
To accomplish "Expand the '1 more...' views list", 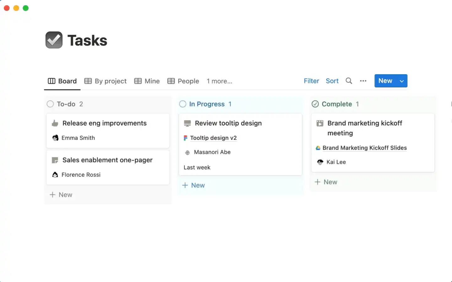I will tap(219, 81).
